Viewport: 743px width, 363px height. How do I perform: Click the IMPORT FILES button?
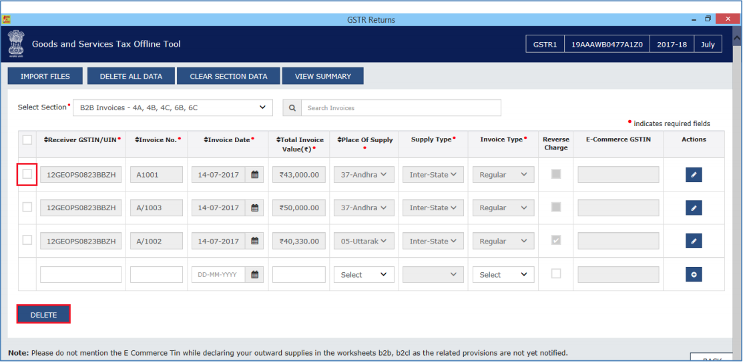click(45, 76)
